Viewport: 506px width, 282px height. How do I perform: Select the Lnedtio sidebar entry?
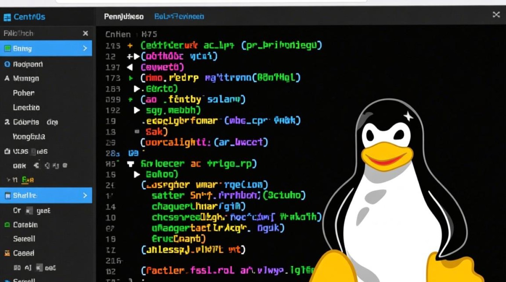pos(26,108)
